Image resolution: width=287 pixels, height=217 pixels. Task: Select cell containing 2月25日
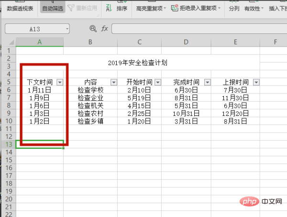click(140, 114)
